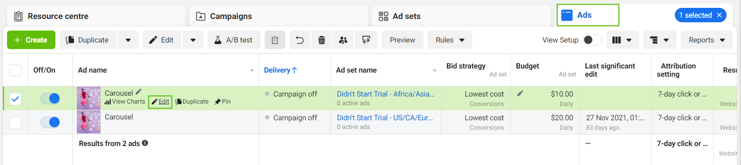Uncheck the first Carousel ad checkbox

click(x=15, y=99)
